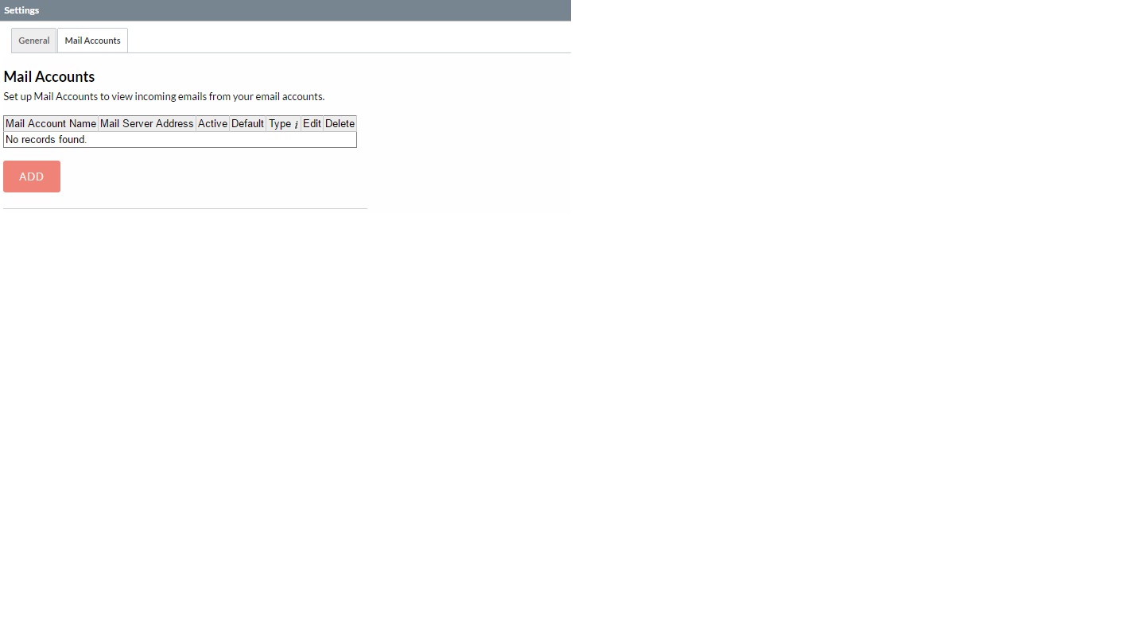Screen dimensions: 1145x644
Task: Click the Settings title text
Action: coord(21,10)
